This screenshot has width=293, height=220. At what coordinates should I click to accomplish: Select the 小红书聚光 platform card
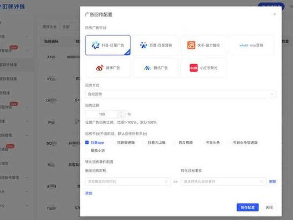pyautogui.click(x=204, y=68)
